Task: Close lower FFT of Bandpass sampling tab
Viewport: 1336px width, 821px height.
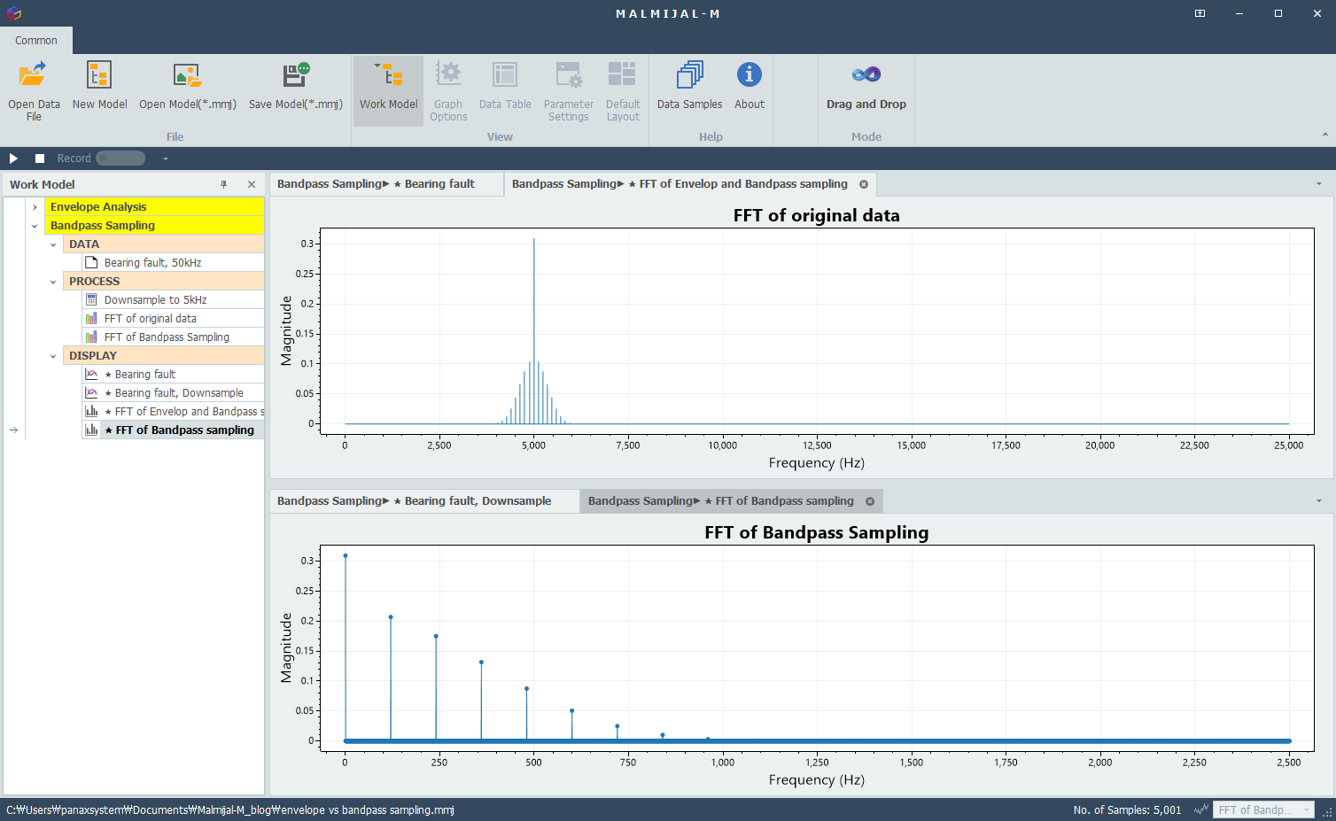Action: coord(870,501)
